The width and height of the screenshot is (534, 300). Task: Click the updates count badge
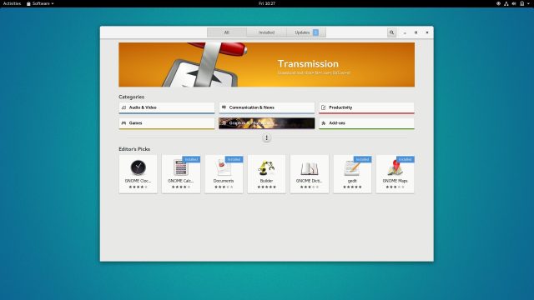click(x=315, y=32)
